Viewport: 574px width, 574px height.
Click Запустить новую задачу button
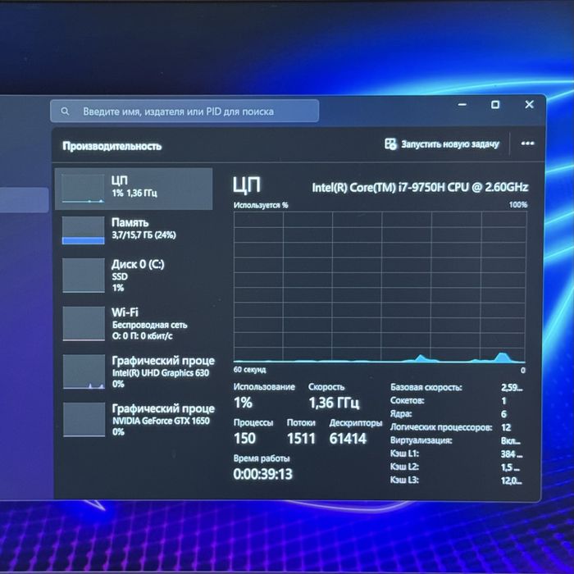point(442,144)
